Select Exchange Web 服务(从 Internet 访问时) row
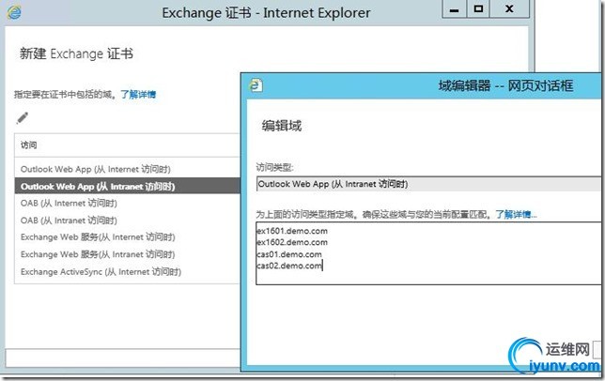The image size is (605, 381). point(128,237)
